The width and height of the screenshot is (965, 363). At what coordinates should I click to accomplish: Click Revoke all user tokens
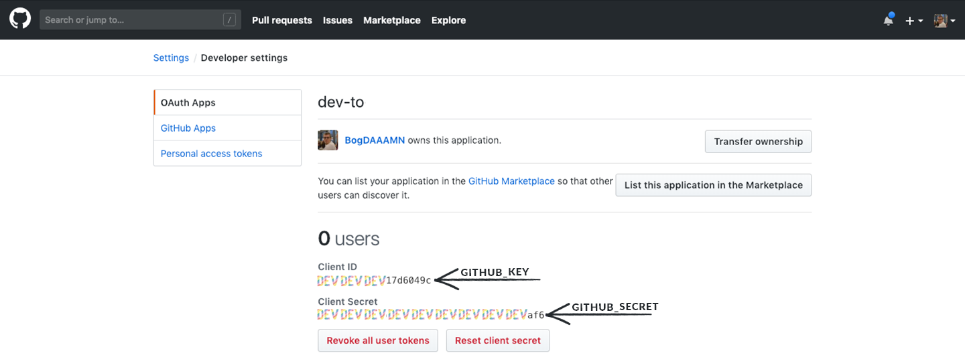378,340
